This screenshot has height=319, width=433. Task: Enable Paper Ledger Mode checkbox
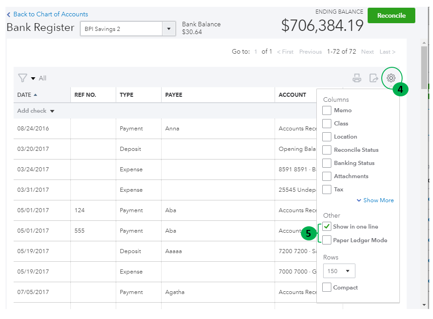coord(327,240)
